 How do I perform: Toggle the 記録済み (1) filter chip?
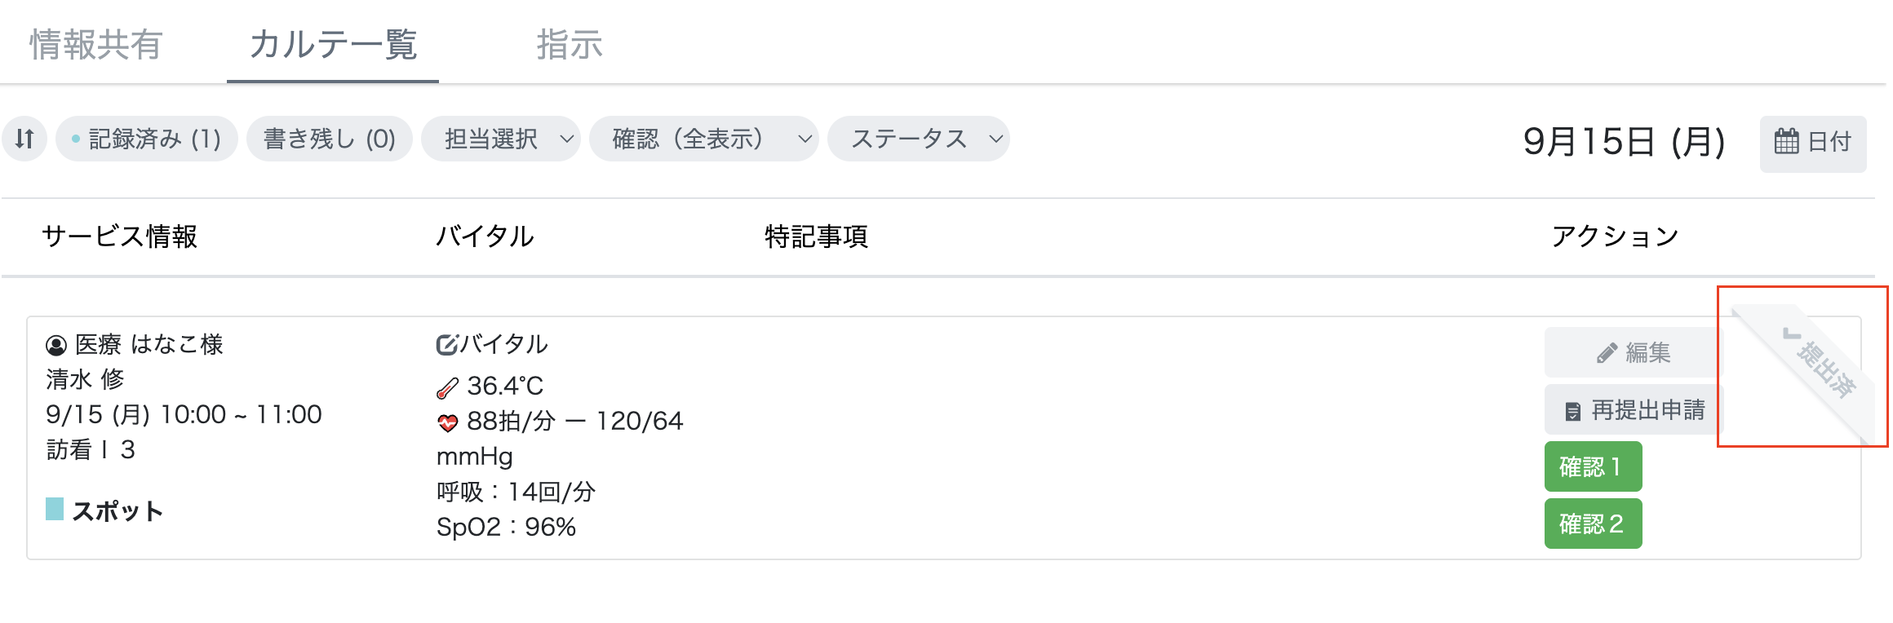146,139
